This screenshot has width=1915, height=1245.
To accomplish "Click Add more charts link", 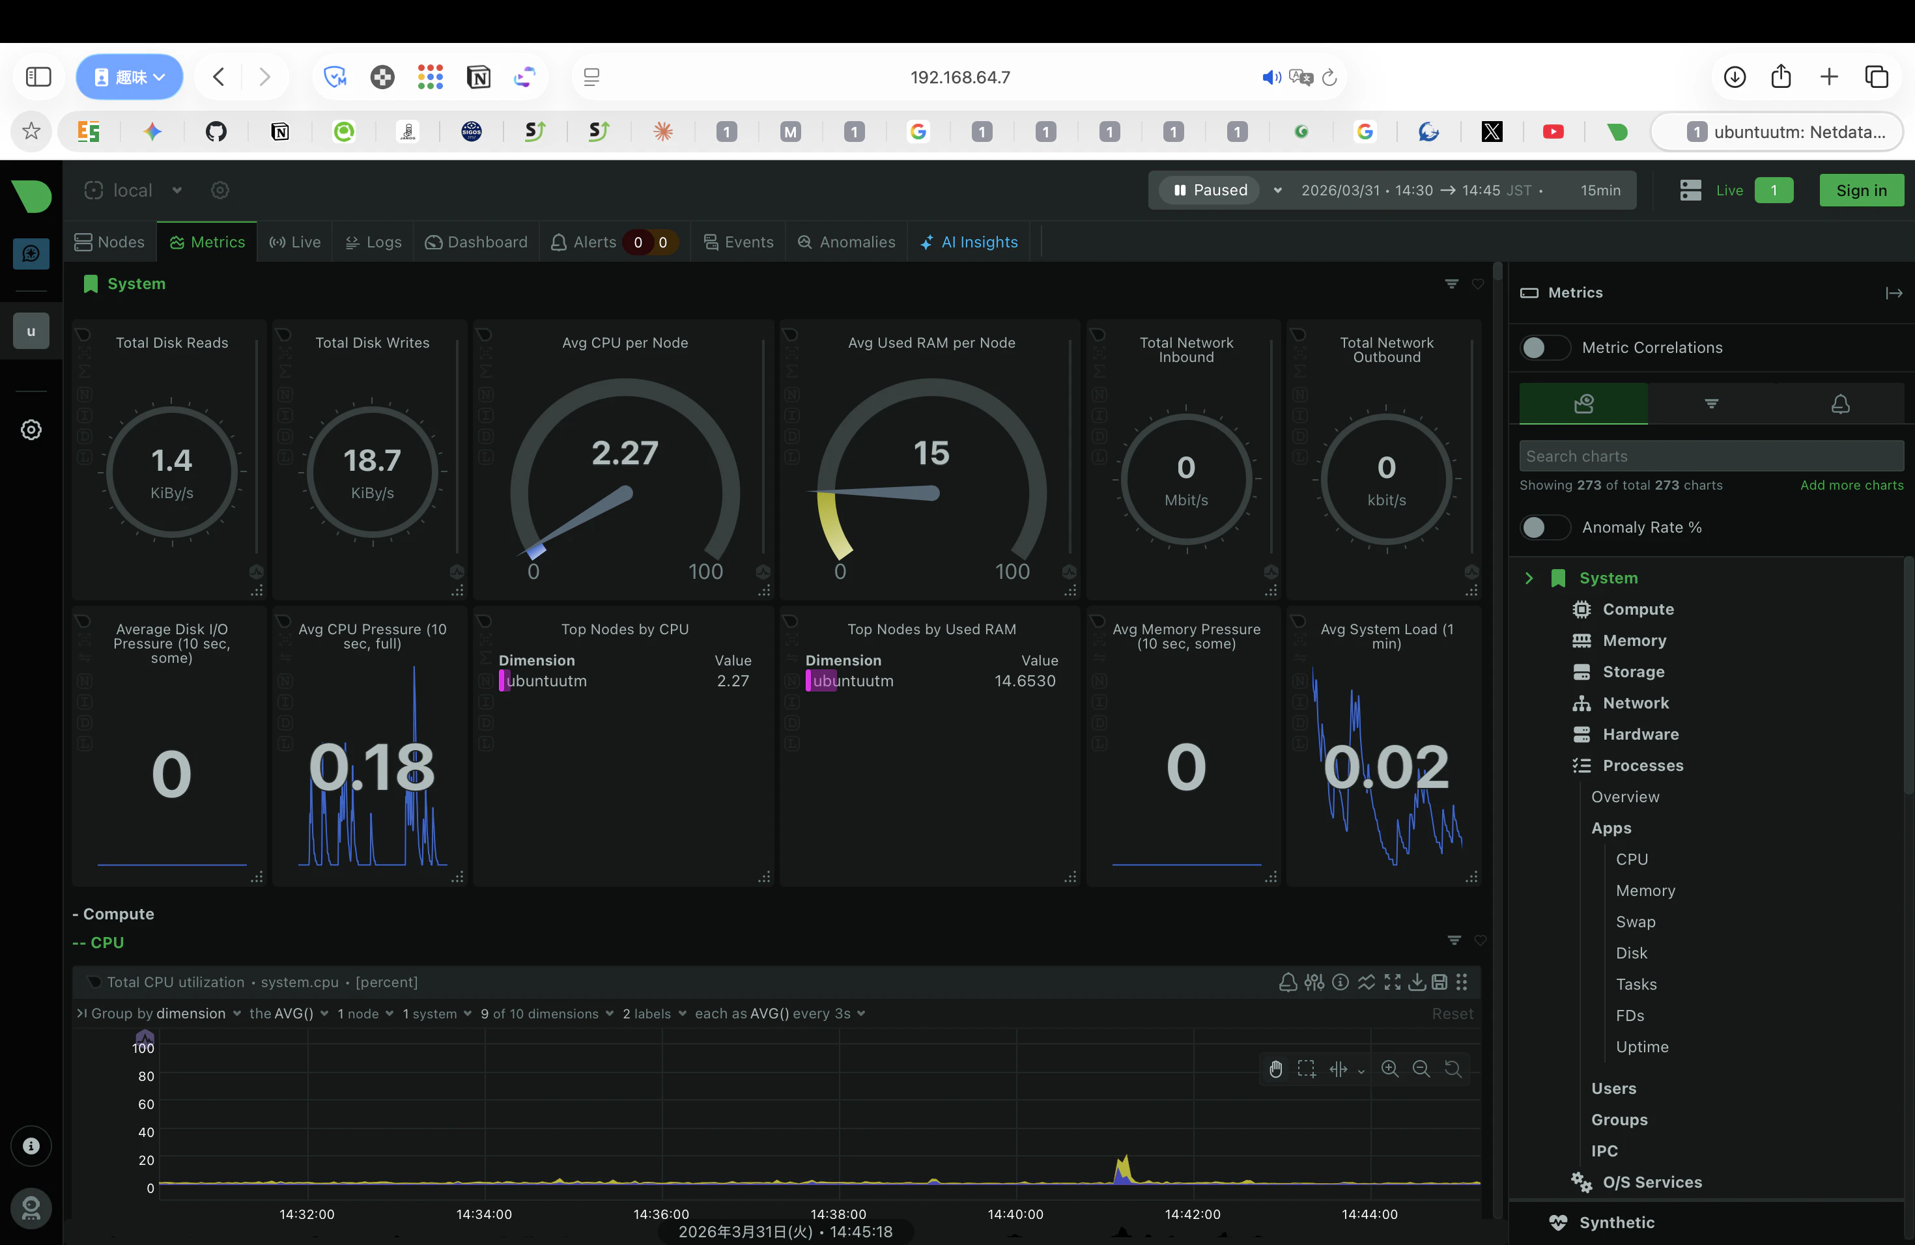I will [x=1851, y=485].
